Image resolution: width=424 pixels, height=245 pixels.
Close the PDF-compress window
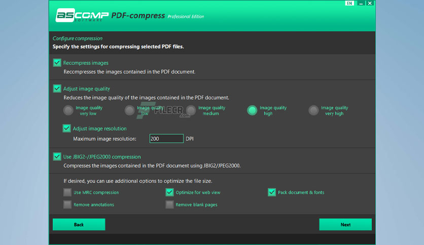click(370, 3)
